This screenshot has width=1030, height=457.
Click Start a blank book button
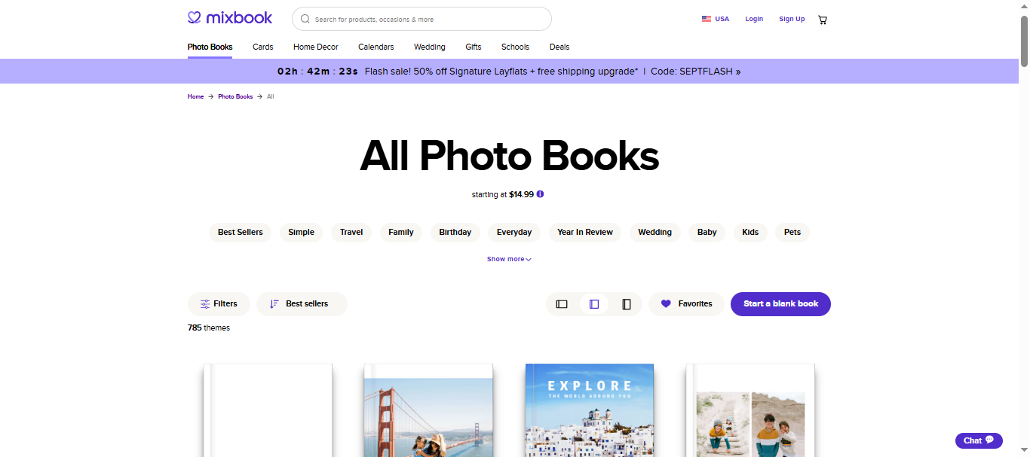(780, 304)
